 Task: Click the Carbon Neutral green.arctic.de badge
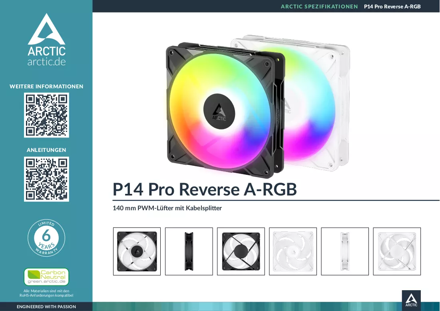click(46, 277)
